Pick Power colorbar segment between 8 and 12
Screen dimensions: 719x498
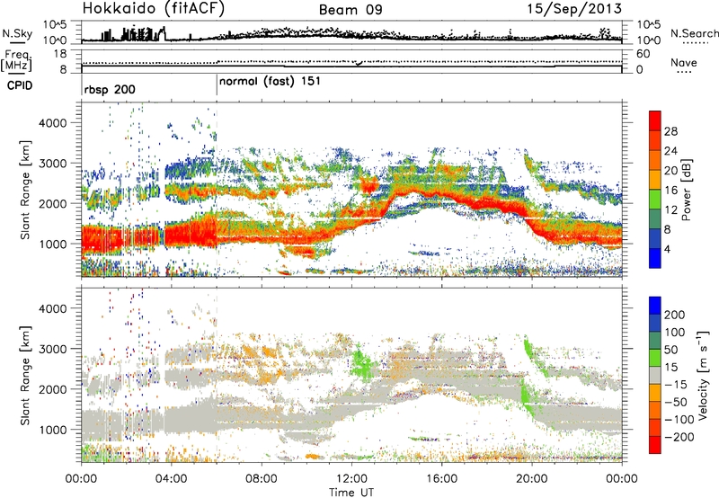[655, 218]
